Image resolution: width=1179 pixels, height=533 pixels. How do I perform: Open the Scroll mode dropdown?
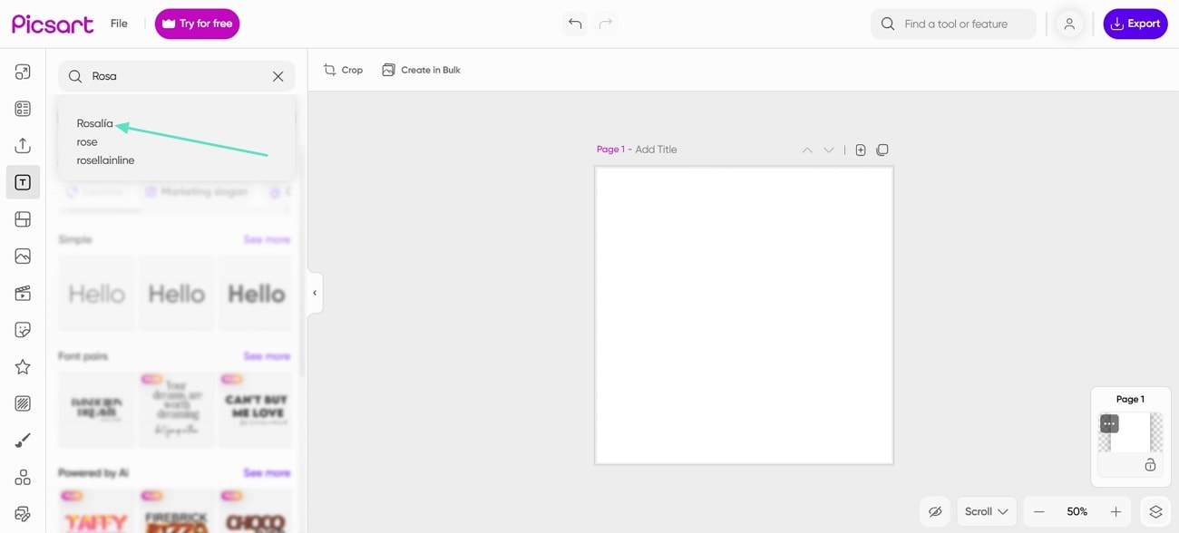[x=986, y=511]
